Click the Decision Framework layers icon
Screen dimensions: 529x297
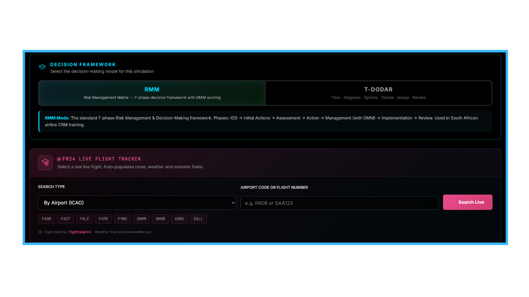[x=42, y=67]
